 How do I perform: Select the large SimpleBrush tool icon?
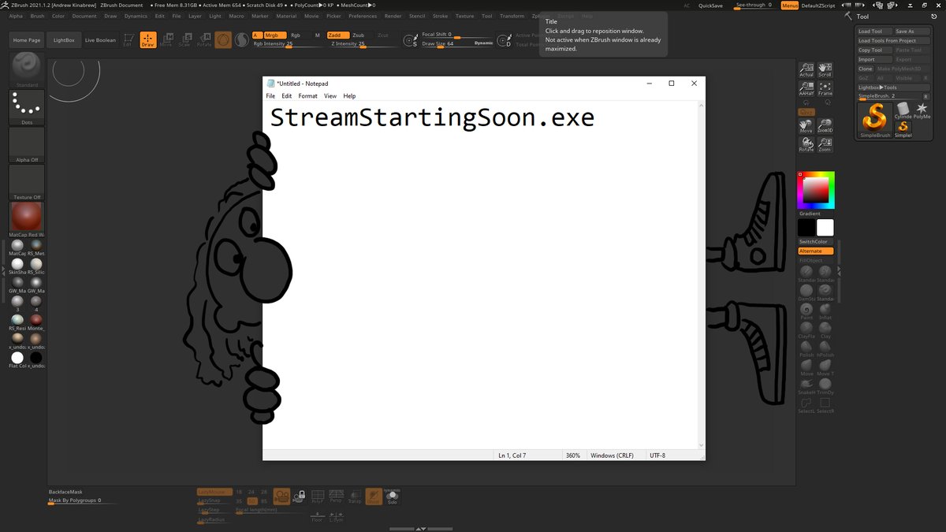tap(875, 119)
